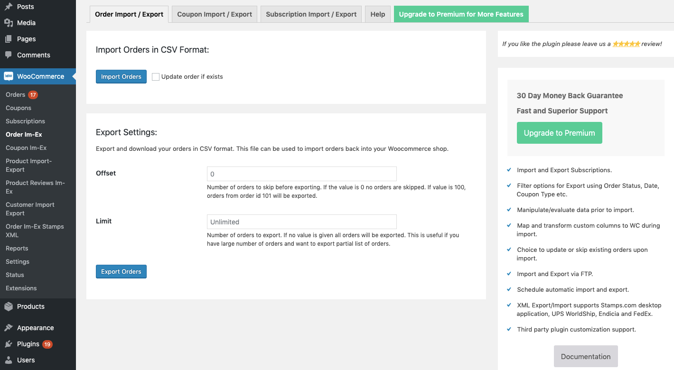Click the Export Settings heading
Image resolution: width=674 pixels, height=370 pixels.
tap(126, 132)
